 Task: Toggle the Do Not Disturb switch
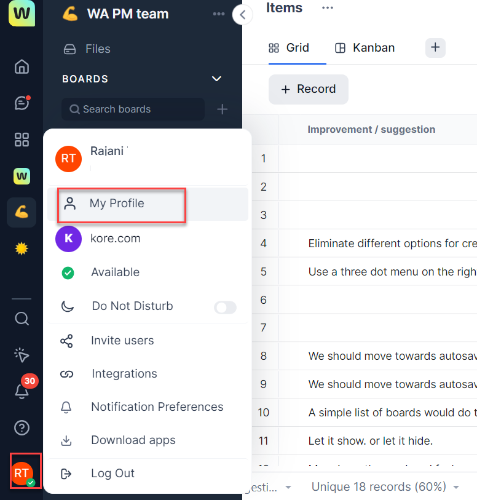point(225,307)
